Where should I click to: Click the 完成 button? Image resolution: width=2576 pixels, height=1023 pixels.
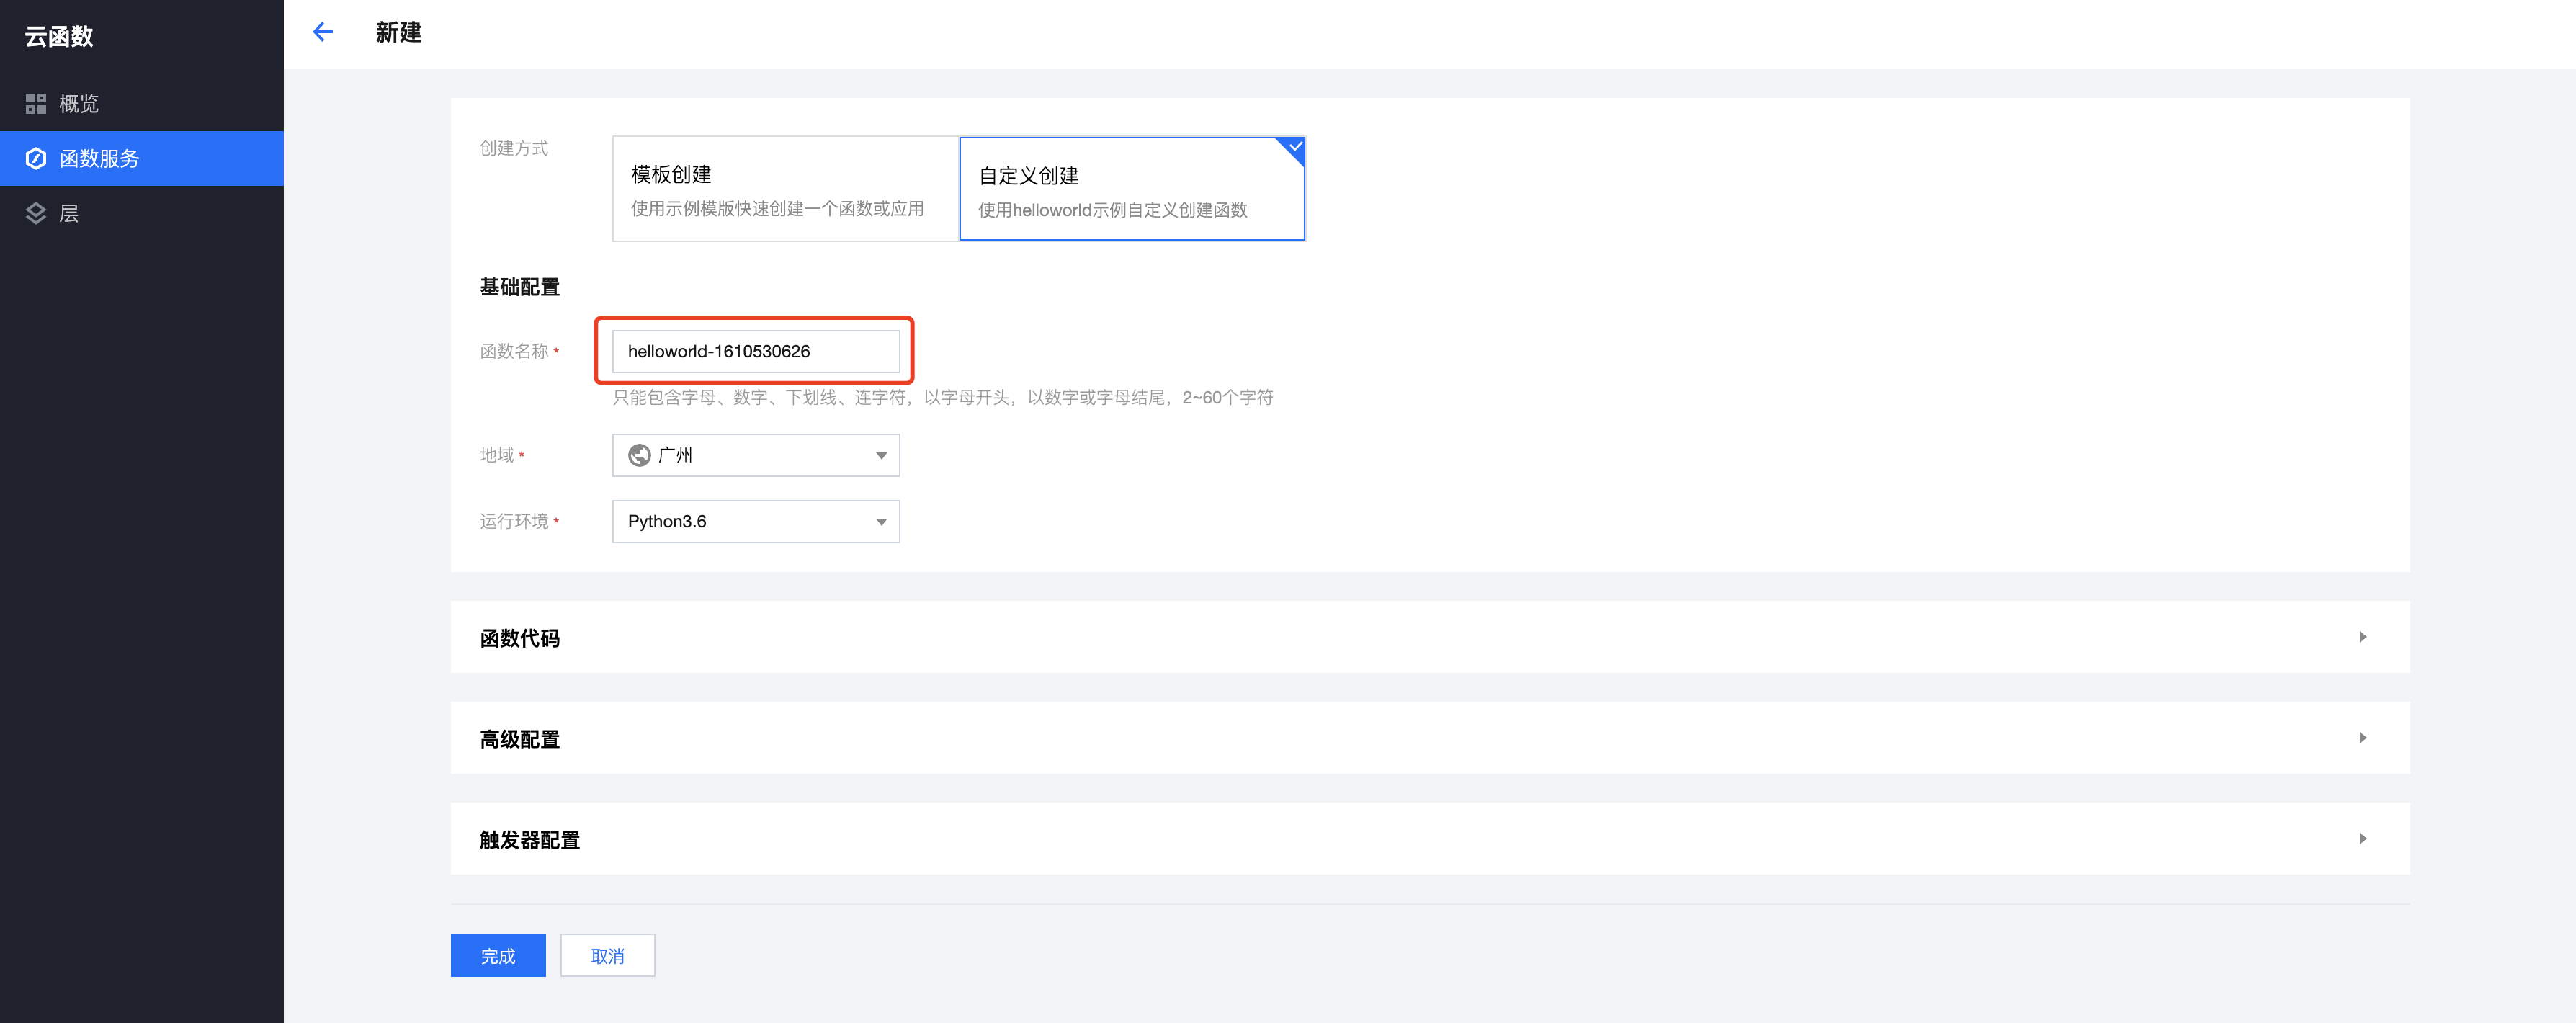point(498,955)
